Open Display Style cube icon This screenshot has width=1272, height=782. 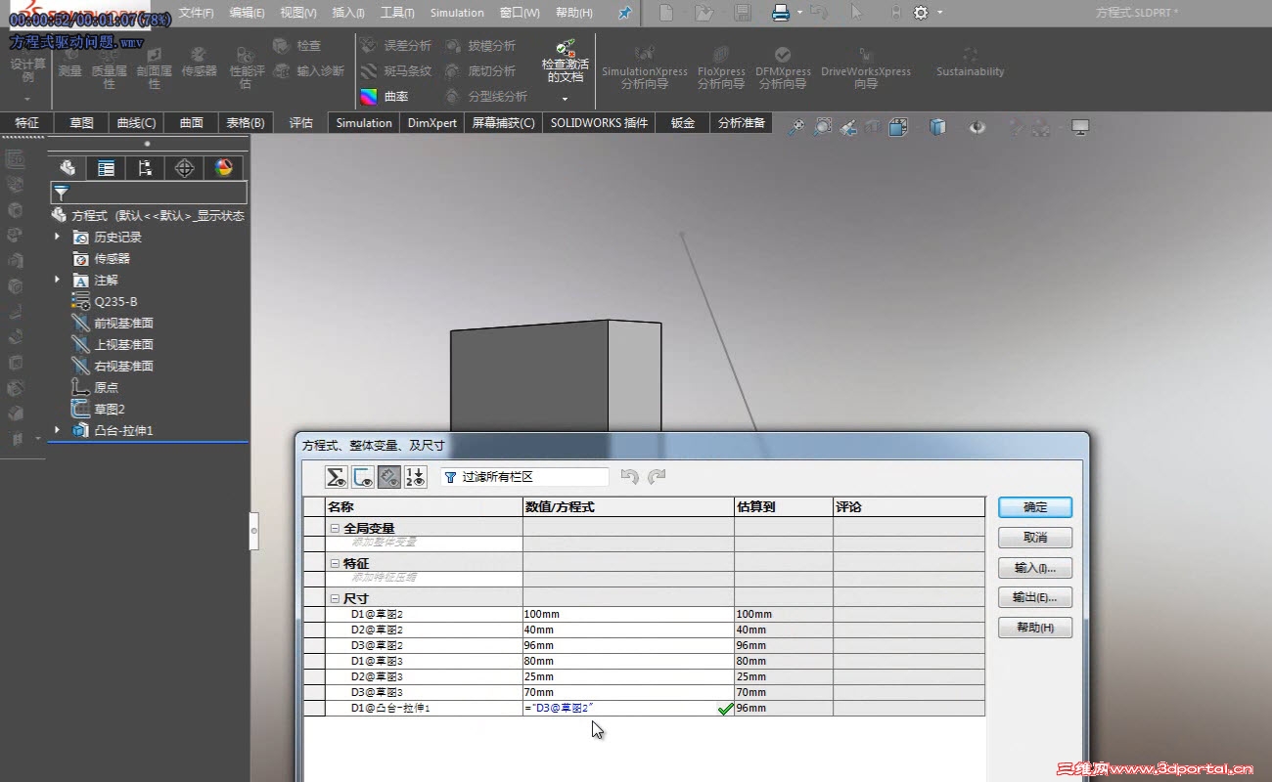pos(937,127)
